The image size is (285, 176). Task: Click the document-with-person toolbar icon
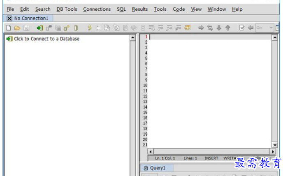[x=107, y=28]
